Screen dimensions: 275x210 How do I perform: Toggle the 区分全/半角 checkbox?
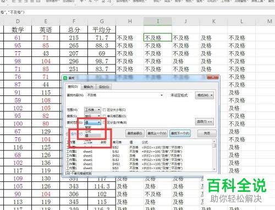pyautogui.click(x=105, y=122)
